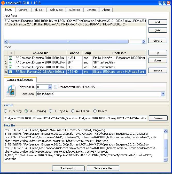Click the lang column header

point(88,53)
